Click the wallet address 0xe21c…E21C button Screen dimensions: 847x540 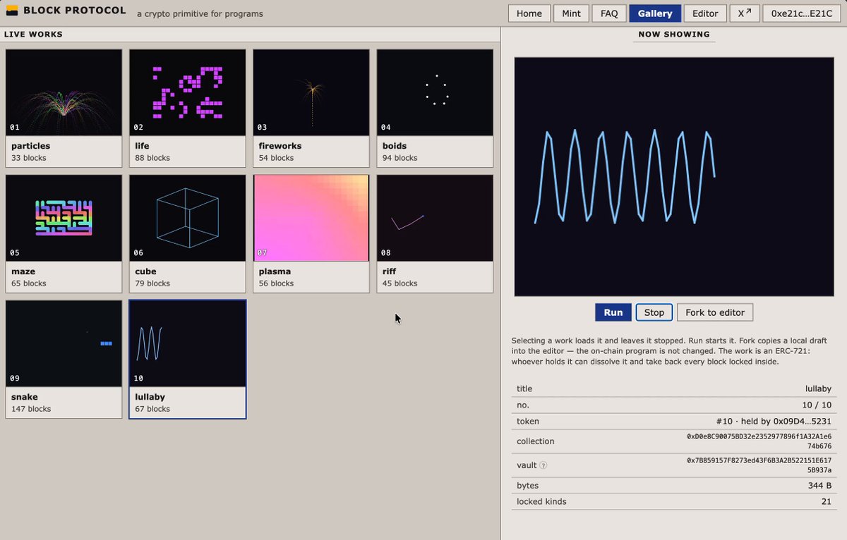click(801, 13)
